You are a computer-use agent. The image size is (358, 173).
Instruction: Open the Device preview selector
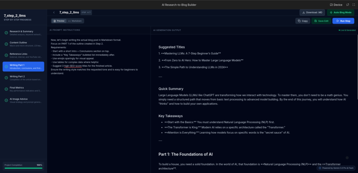[x=336, y=5]
